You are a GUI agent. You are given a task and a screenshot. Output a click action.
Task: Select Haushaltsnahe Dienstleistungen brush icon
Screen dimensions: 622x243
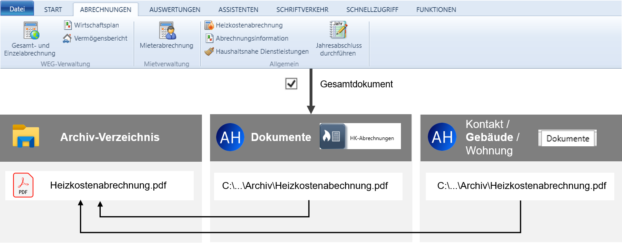tap(209, 52)
